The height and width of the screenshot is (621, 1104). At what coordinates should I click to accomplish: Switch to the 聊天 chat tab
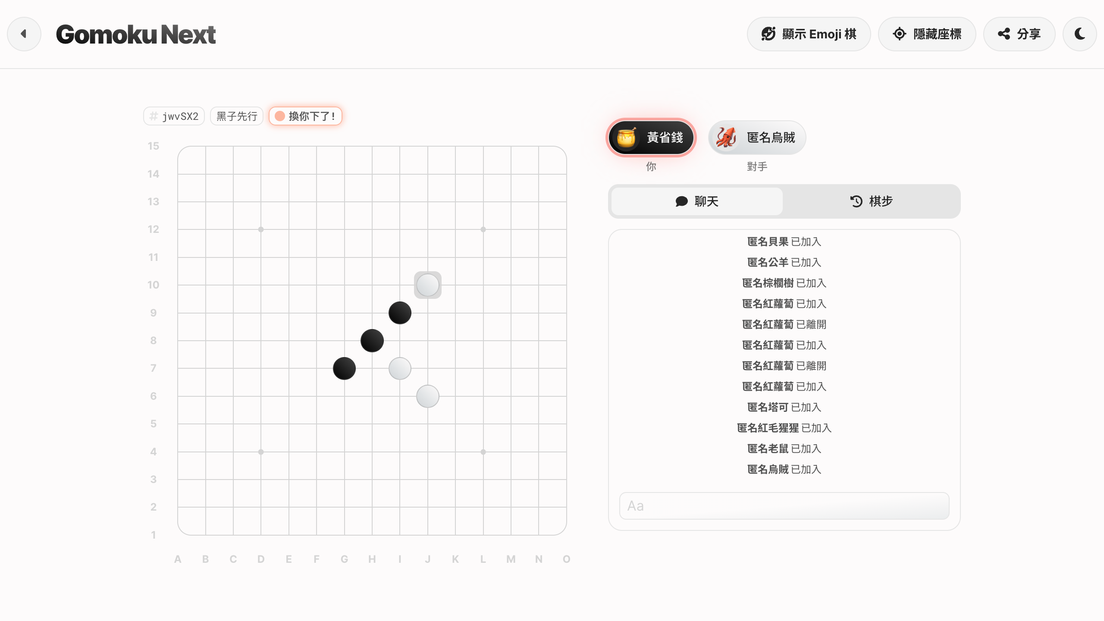[x=697, y=201]
